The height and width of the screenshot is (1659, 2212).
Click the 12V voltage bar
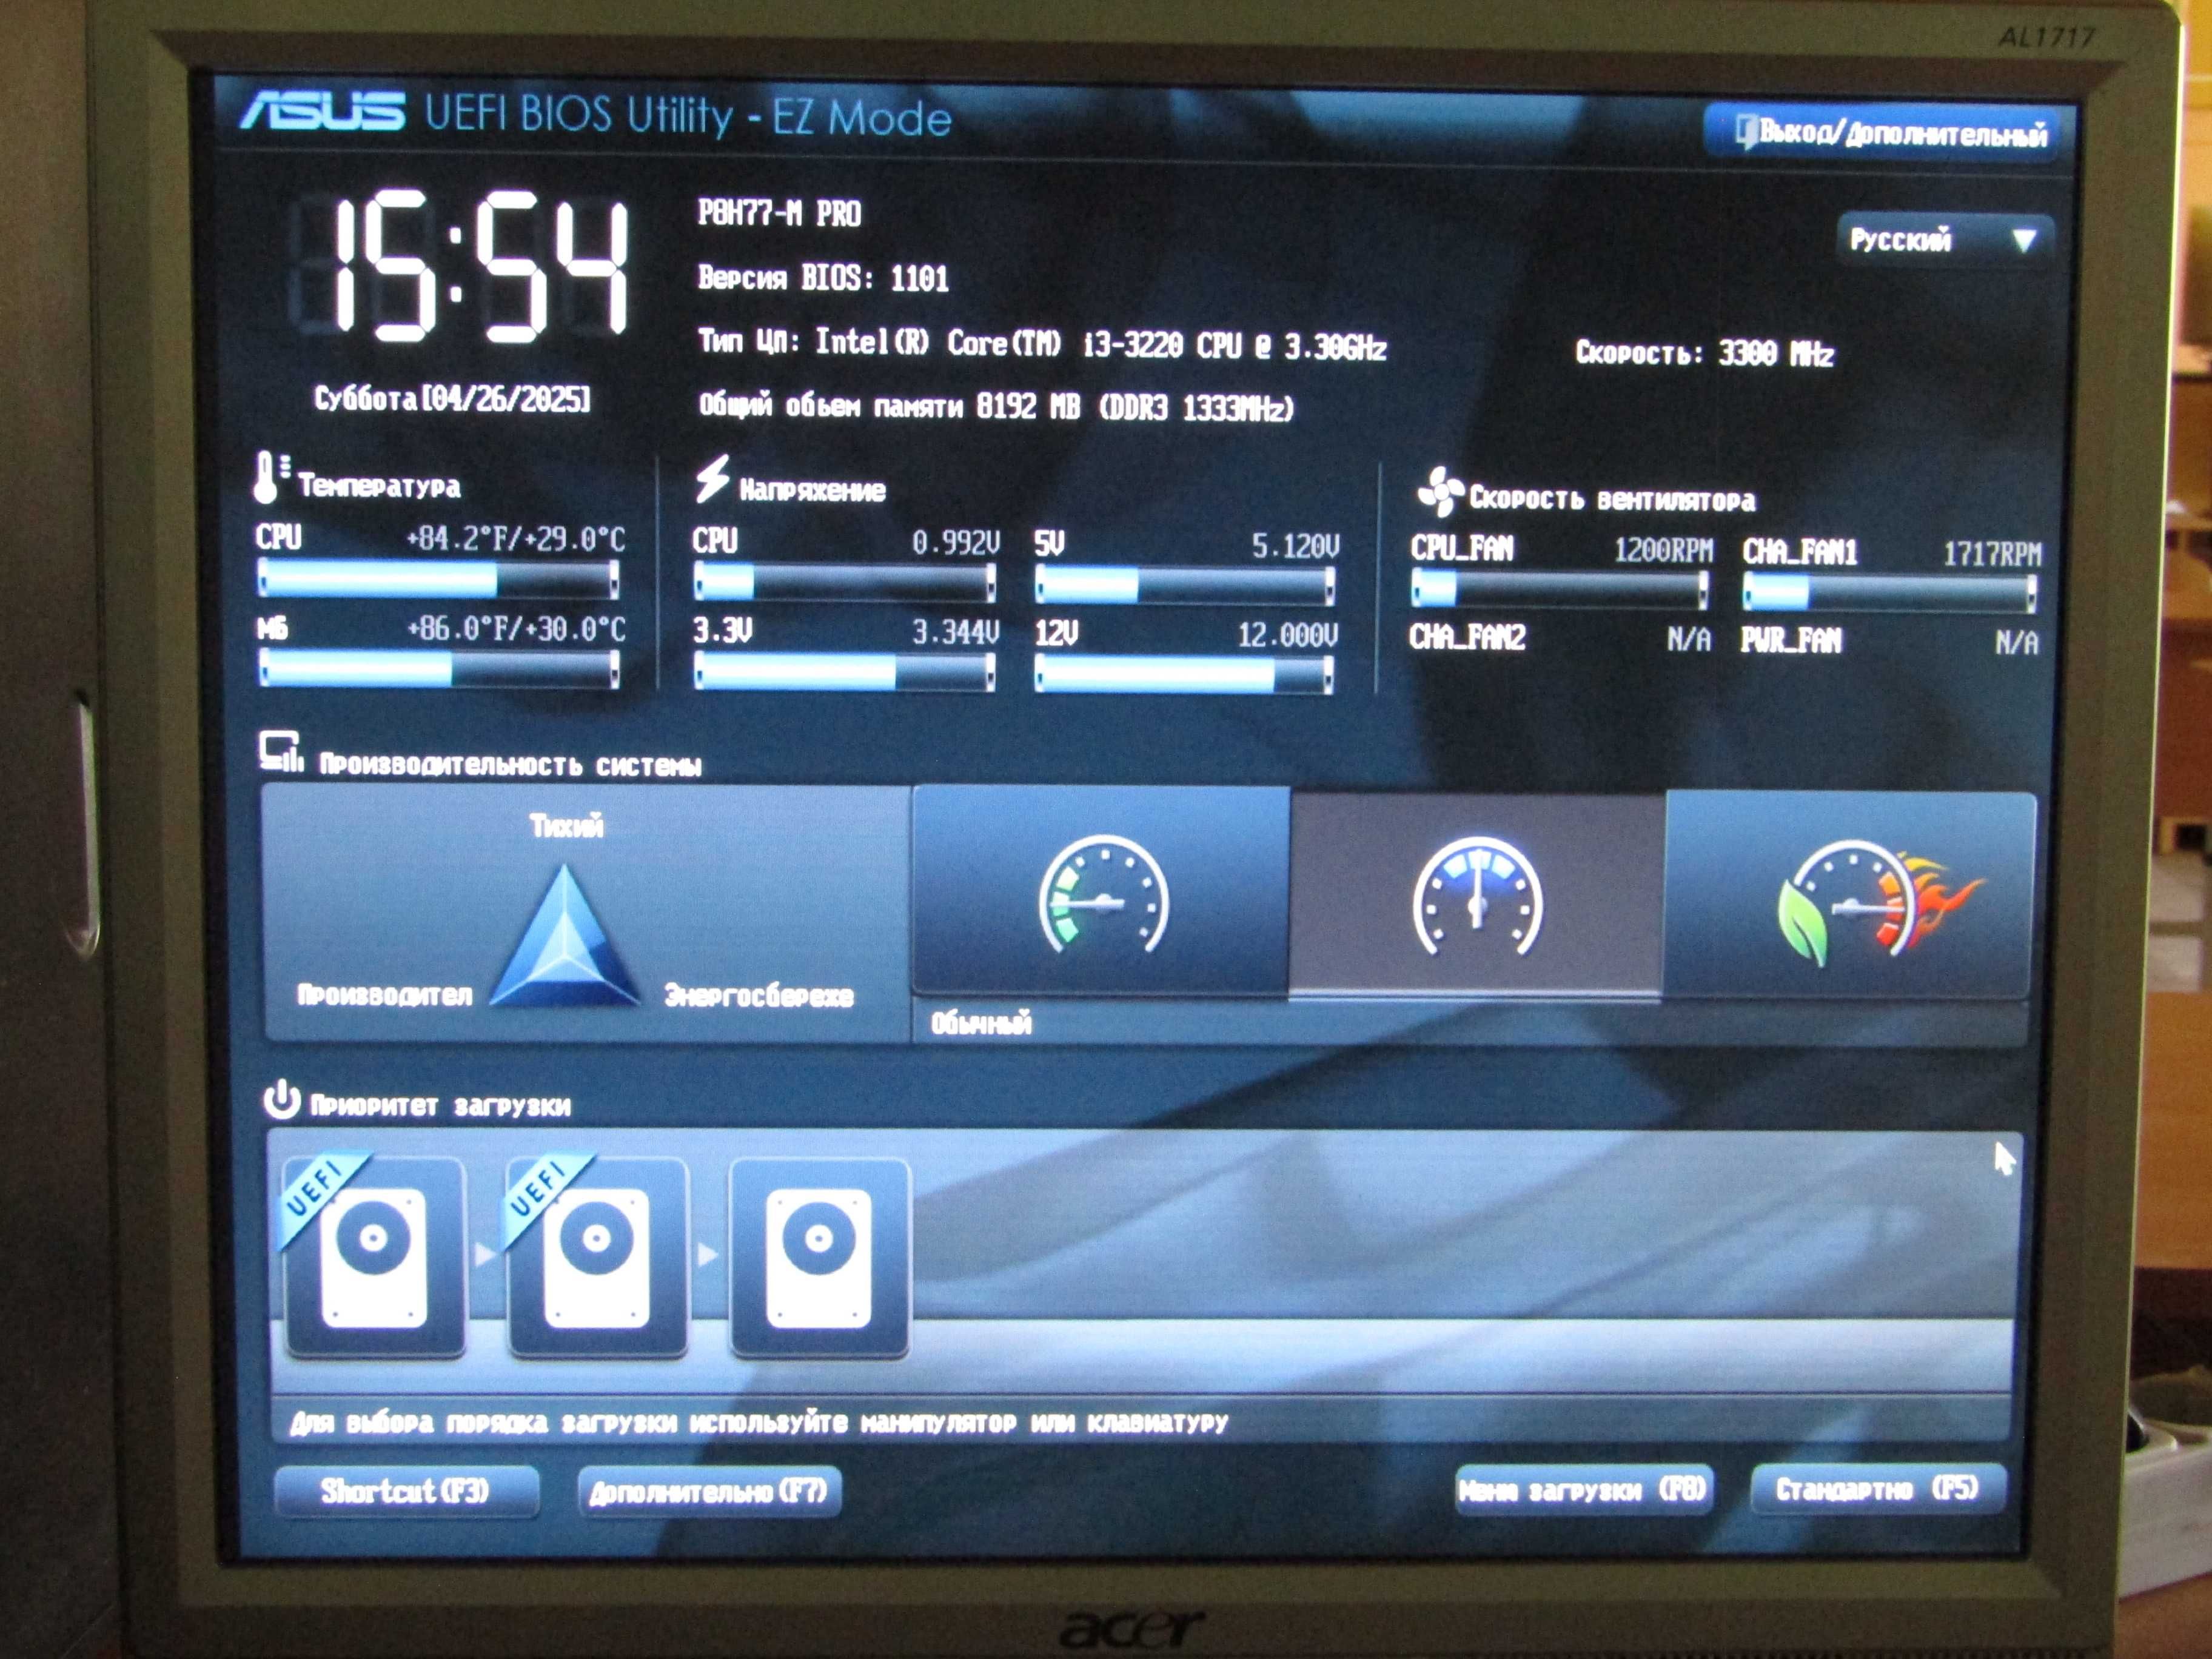point(1184,675)
